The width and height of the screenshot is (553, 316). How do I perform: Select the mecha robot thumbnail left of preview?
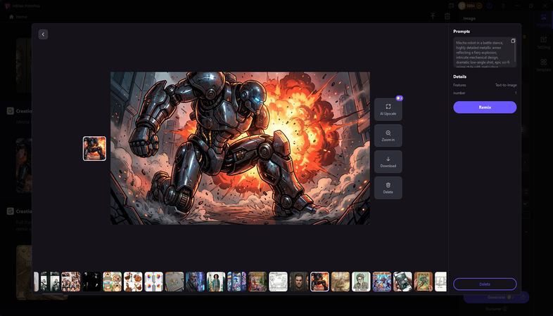(x=94, y=148)
